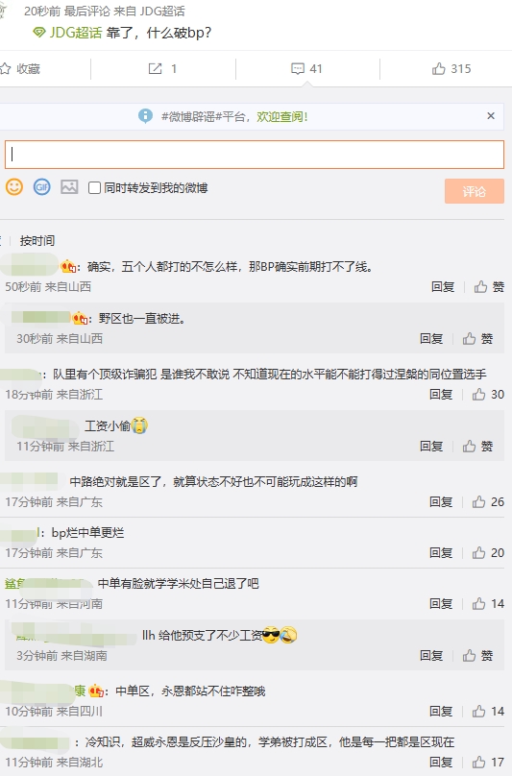Open the 欢迎查阅! link
The image size is (512, 776).
point(282,117)
